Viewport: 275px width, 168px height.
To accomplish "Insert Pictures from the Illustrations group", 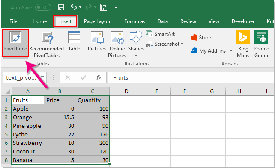I will point(97,41).
